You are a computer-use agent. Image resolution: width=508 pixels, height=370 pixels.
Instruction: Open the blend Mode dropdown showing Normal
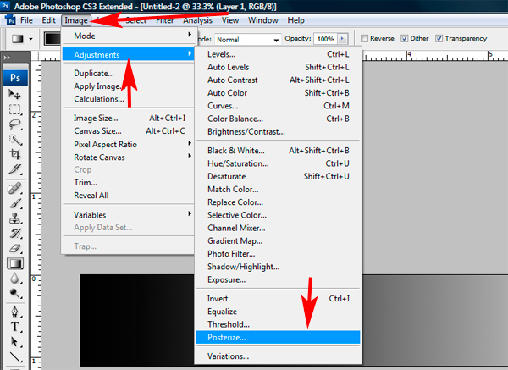tap(248, 40)
